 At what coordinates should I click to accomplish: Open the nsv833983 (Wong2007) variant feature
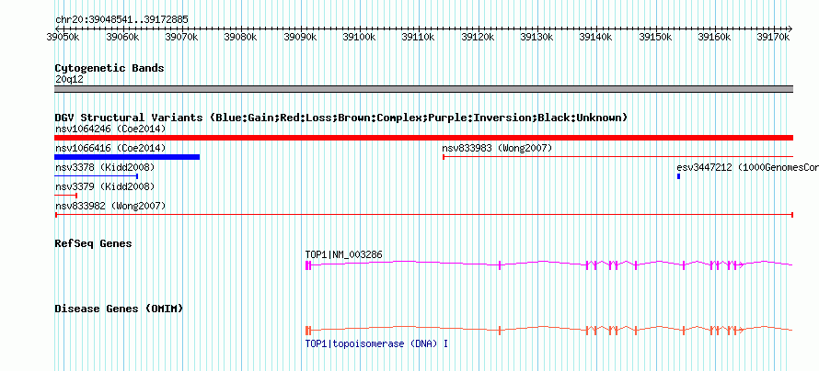(x=617, y=156)
